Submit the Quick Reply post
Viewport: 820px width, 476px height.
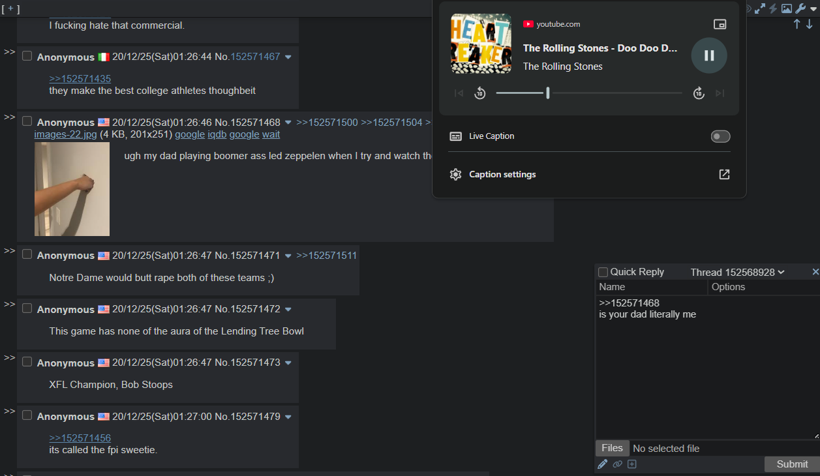(792, 464)
